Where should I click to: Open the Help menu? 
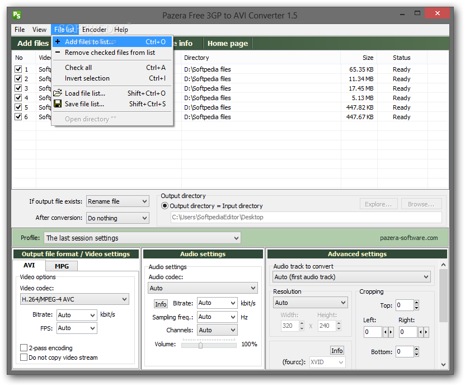tap(121, 29)
